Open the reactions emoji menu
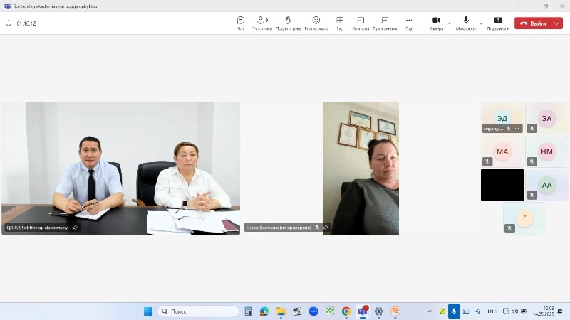The image size is (570, 320). coord(316,23)
